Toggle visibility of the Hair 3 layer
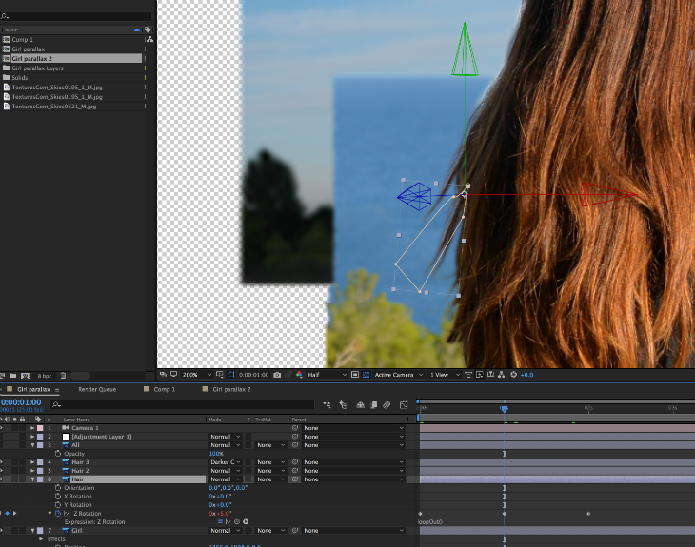Screen dimensions: 695x547 click(3, 461)
